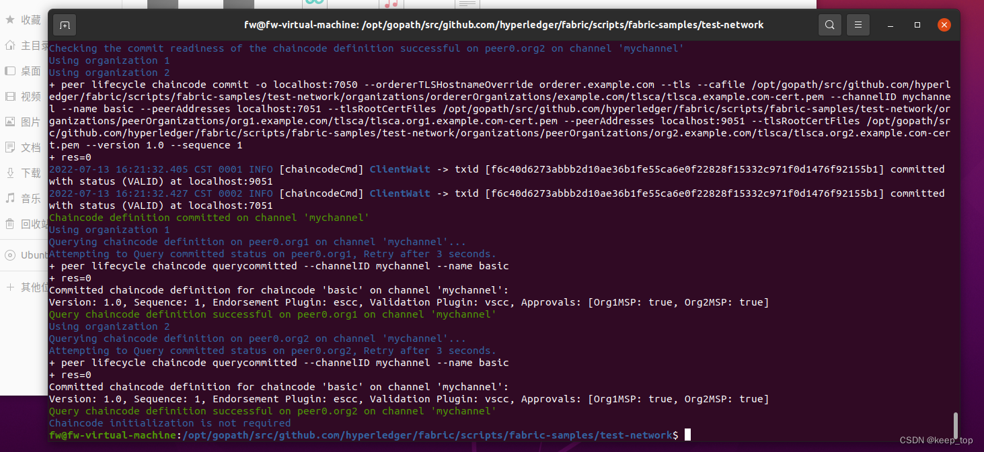Click the green fw@fw-virtual-machine prompt text
The height and width of the screenshot is (452, 984).
click(x=112, y=435)
